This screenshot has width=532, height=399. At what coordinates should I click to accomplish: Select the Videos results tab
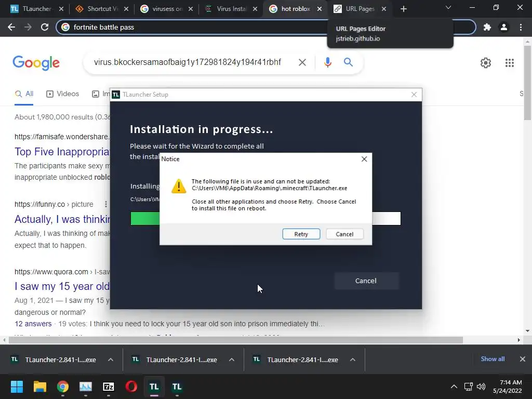pyautogui.click(x=62, y=94)
